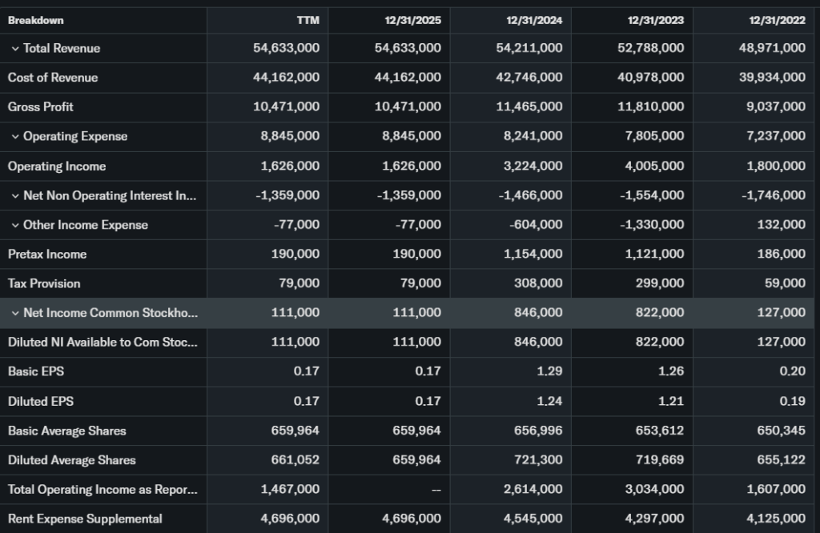This screenshot has height=533, width=820.
Task: Click the Tax Provision row label
Action: [44, 283]
